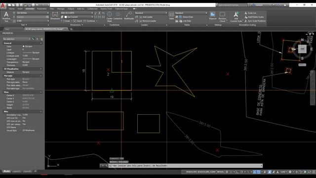Switch to the Model layout tab
Screen dimensions: 316x178
click(6, 171)
